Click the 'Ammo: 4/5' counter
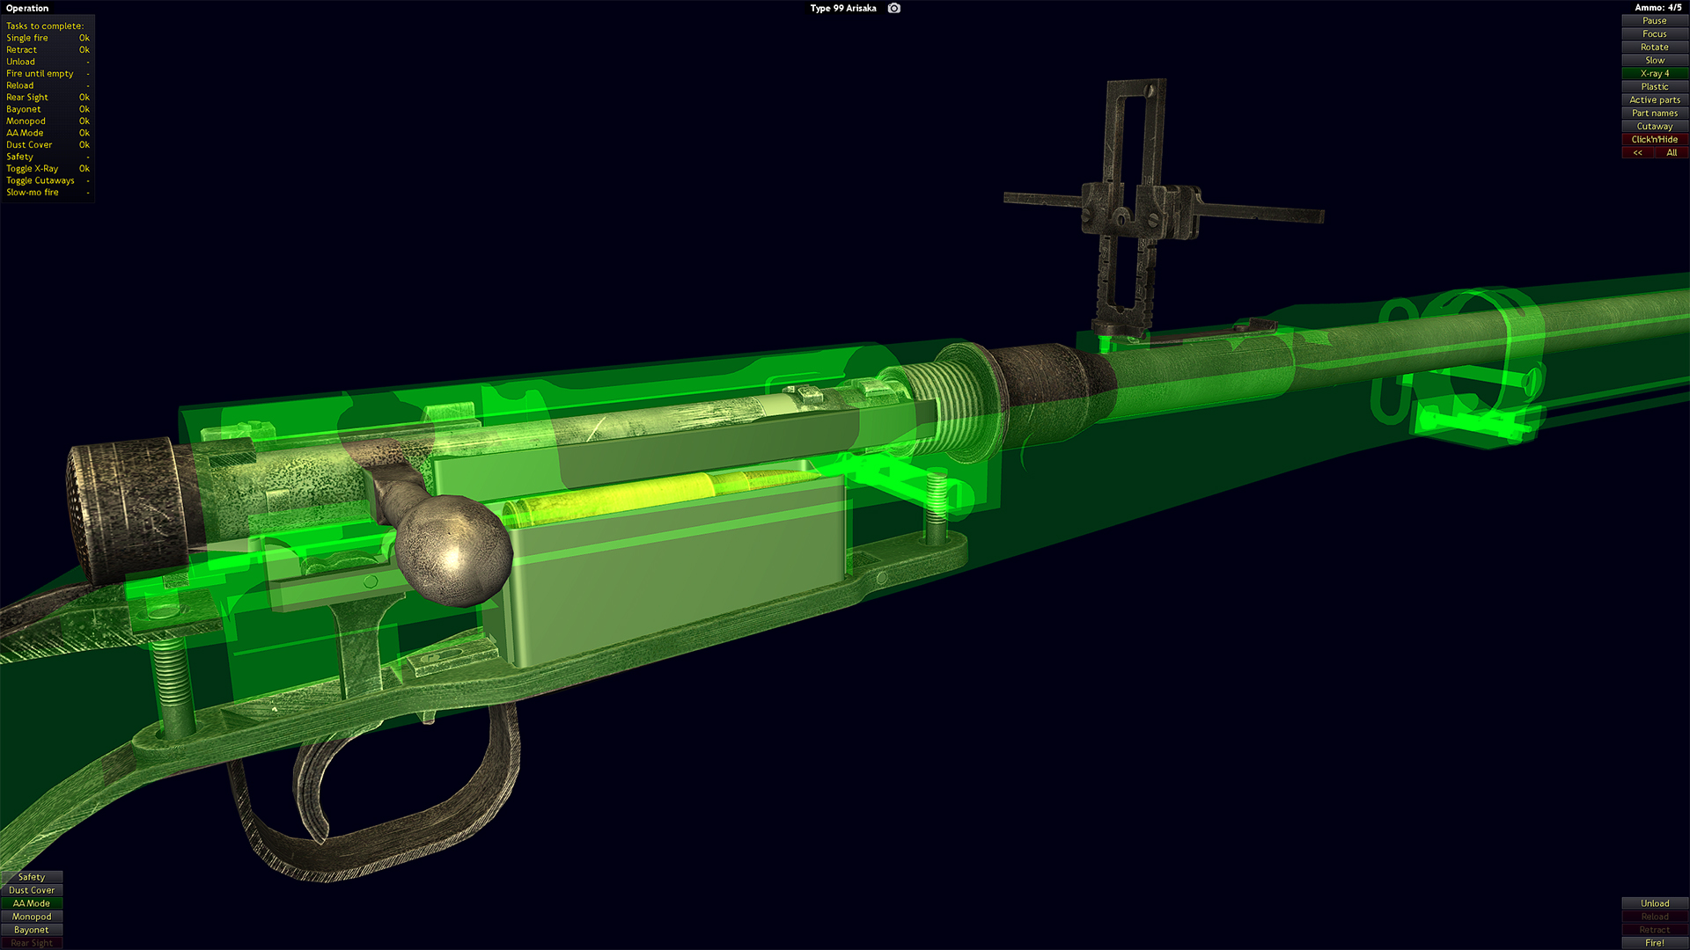Screen dimensions: 1690x950 pyautogui.click(x=1657, y=8)
